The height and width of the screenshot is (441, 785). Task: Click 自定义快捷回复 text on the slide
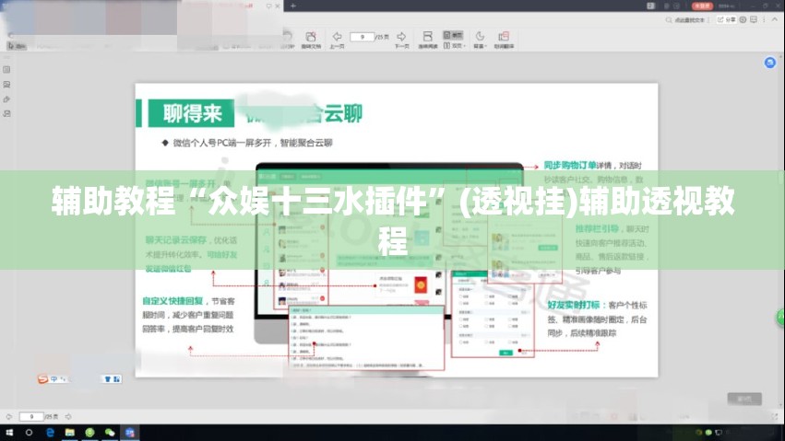(172, 301)
